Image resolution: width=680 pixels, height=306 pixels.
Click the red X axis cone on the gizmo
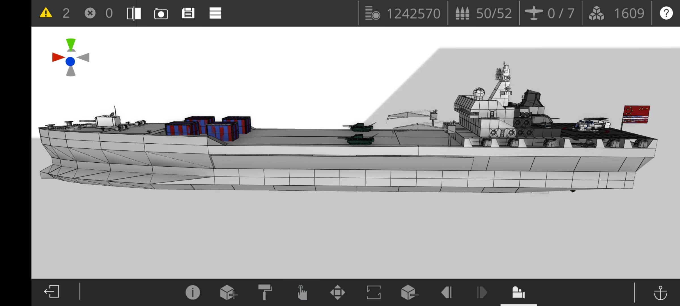tap(58, 58)
